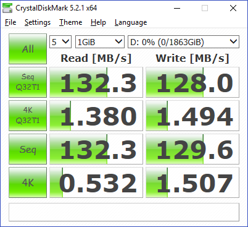Click the Write [MB/s] column header
248x227 pixels.
pos(192,58)
